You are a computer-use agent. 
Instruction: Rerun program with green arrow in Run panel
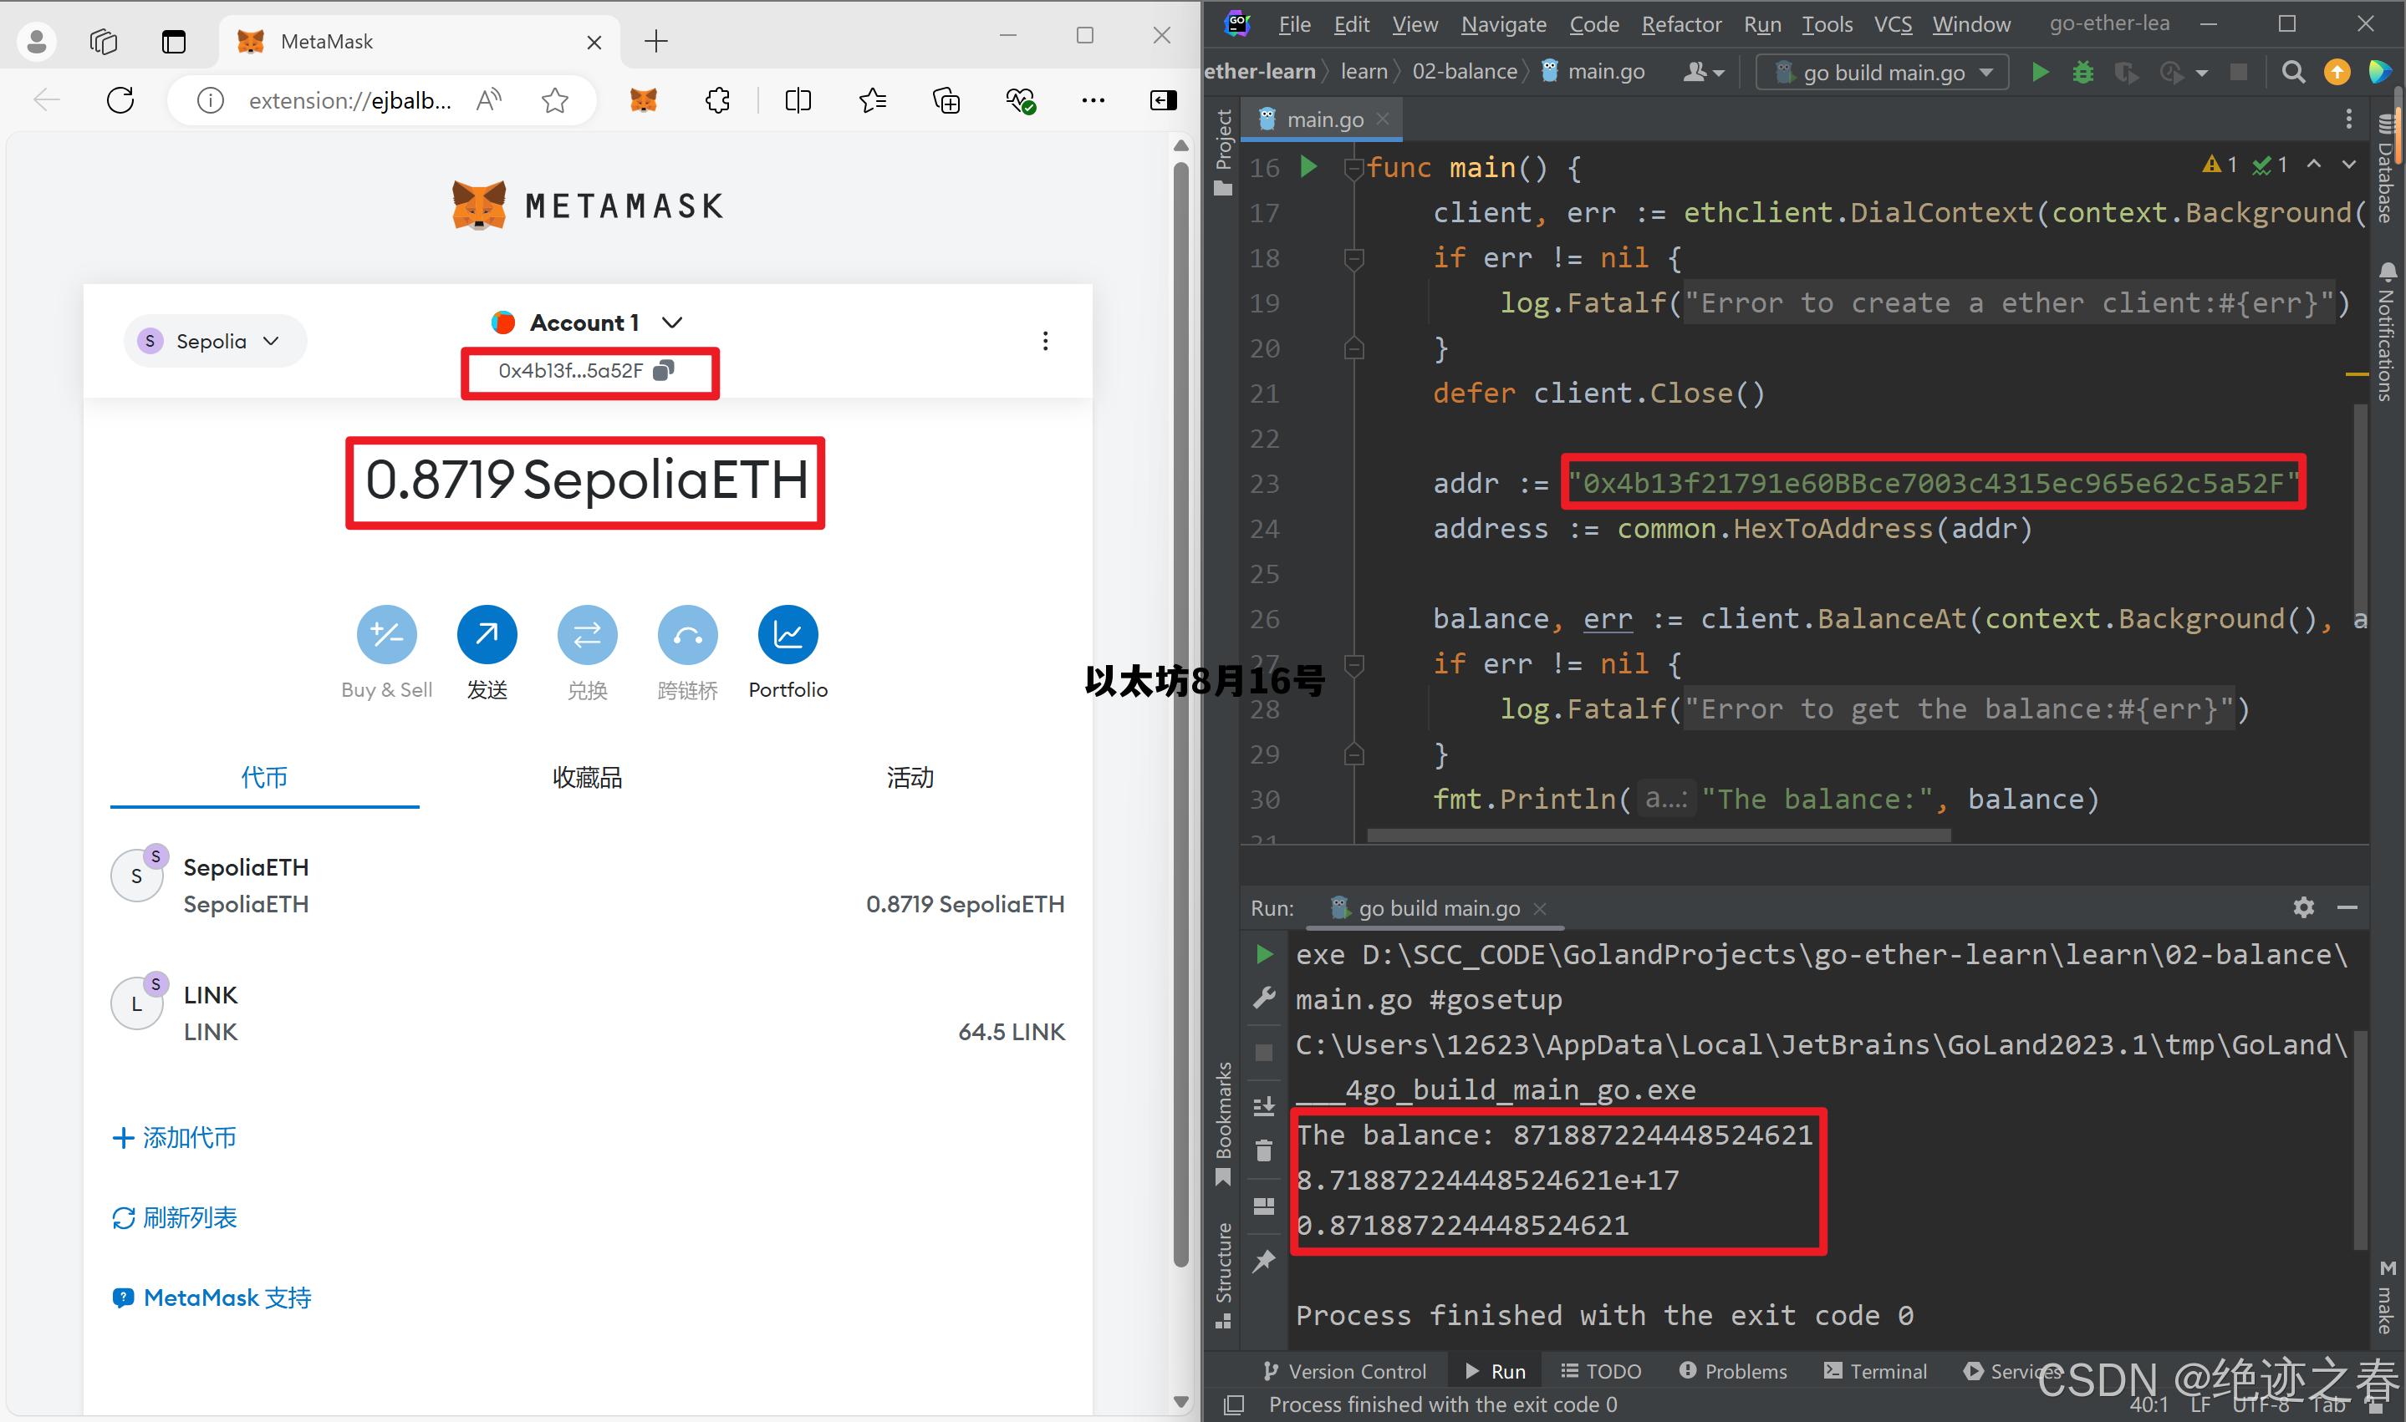pyautogui.click(x=1264, y=954)
